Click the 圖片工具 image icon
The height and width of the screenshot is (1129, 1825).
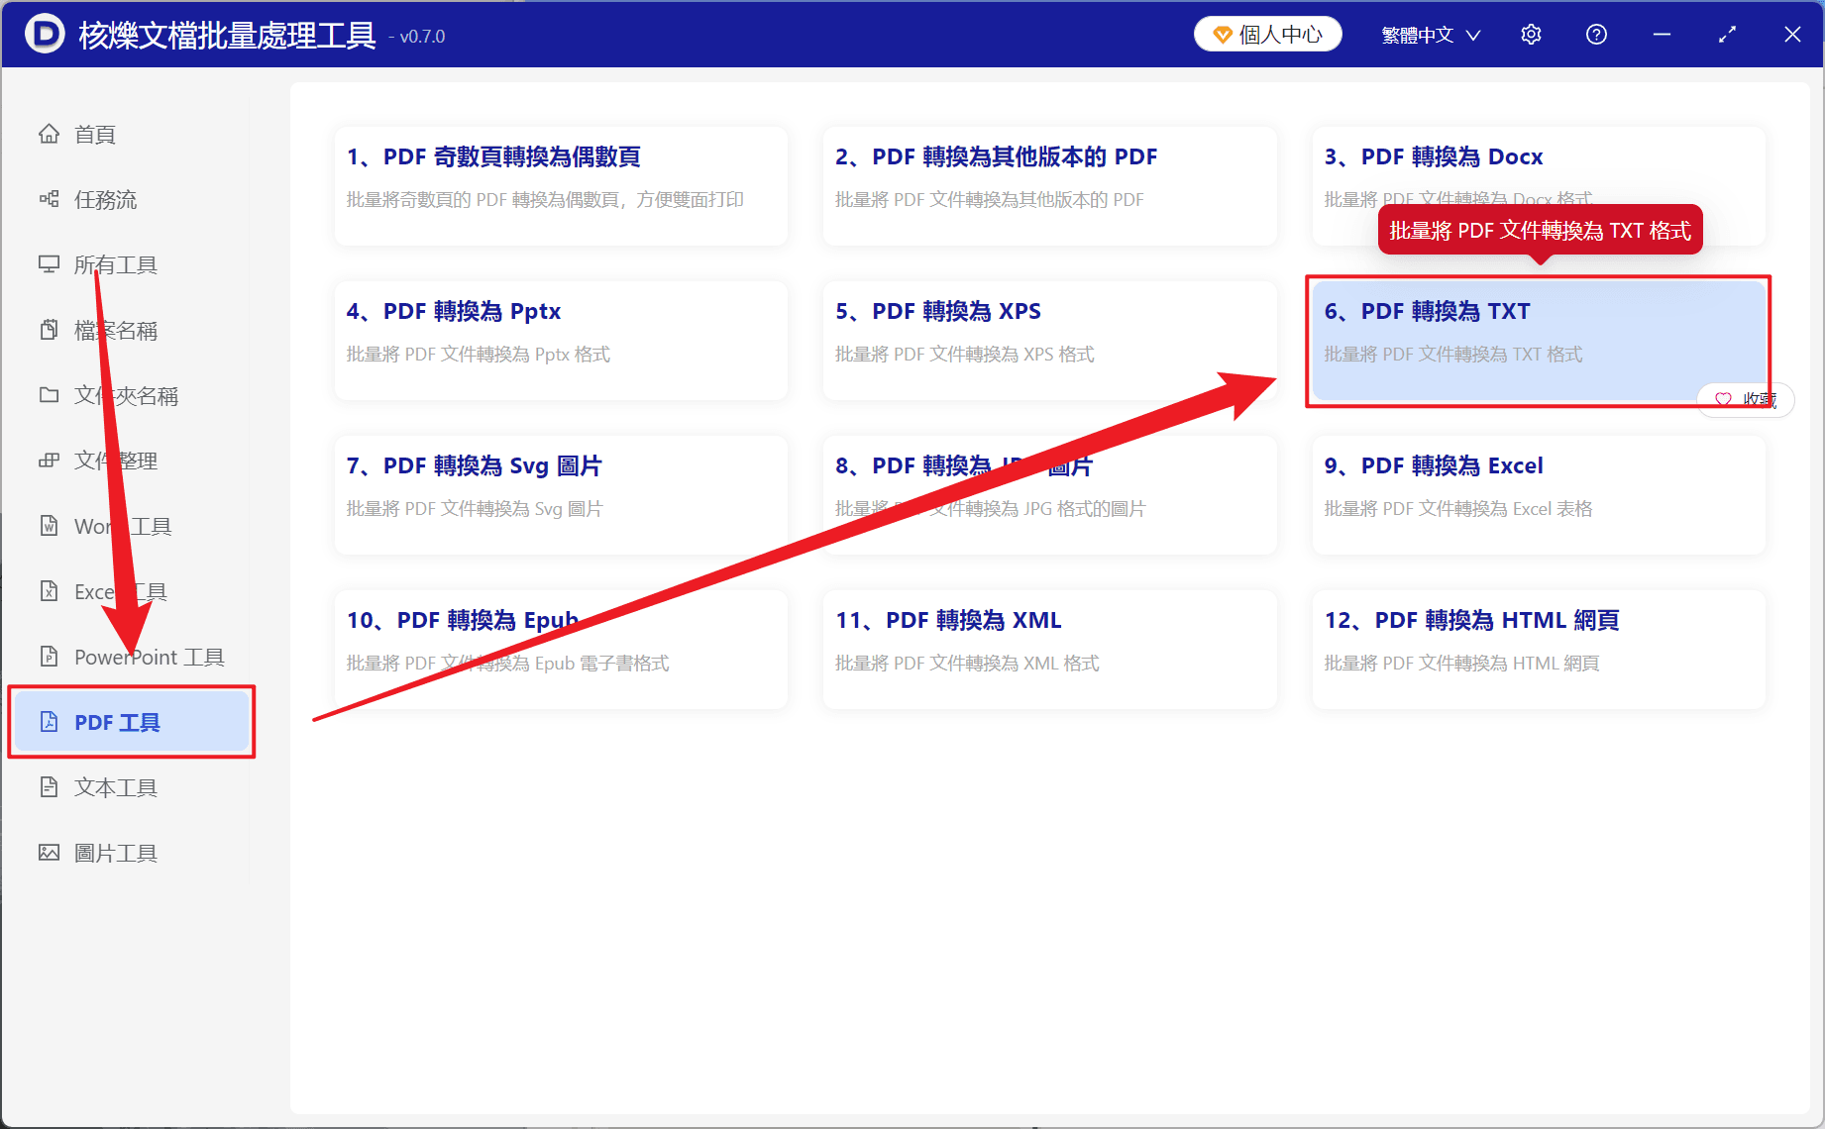pyautogui.click(x=49, y=853)
